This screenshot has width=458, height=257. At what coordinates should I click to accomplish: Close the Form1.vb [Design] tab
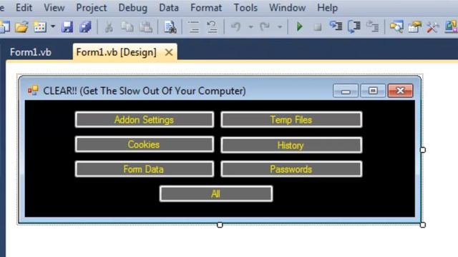[169, 52]
